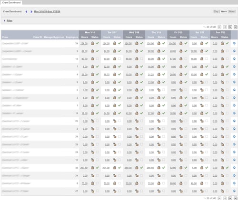Jump to first page using top pager
This screenshot has height=200, width=238.
point(219,27)
